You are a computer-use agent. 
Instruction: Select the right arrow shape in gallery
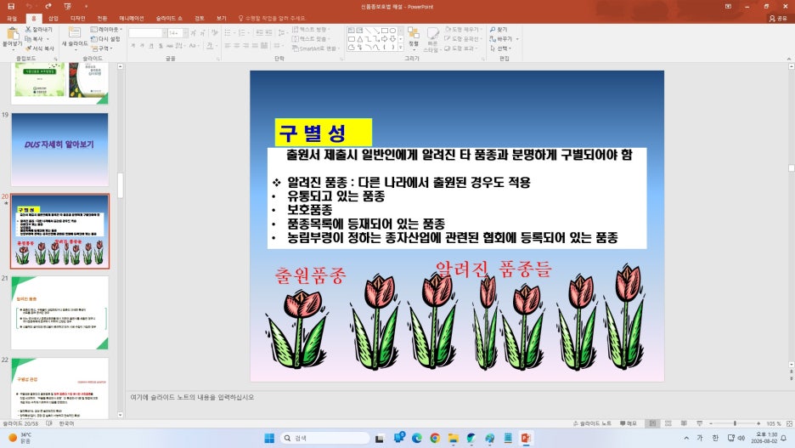tap(384, 38)
